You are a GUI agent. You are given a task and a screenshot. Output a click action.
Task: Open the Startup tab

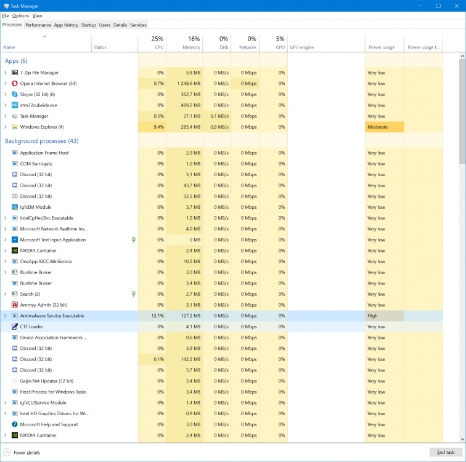(88, 25)
